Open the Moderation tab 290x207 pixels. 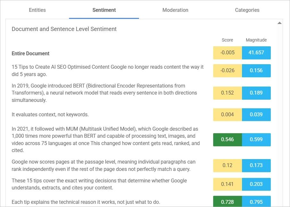click(175, 10)
